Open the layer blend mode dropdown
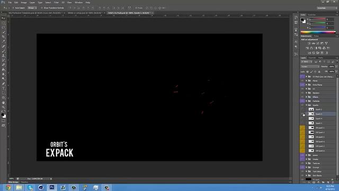The height and width of the screenshot is (191, 339). click(310, 67)
